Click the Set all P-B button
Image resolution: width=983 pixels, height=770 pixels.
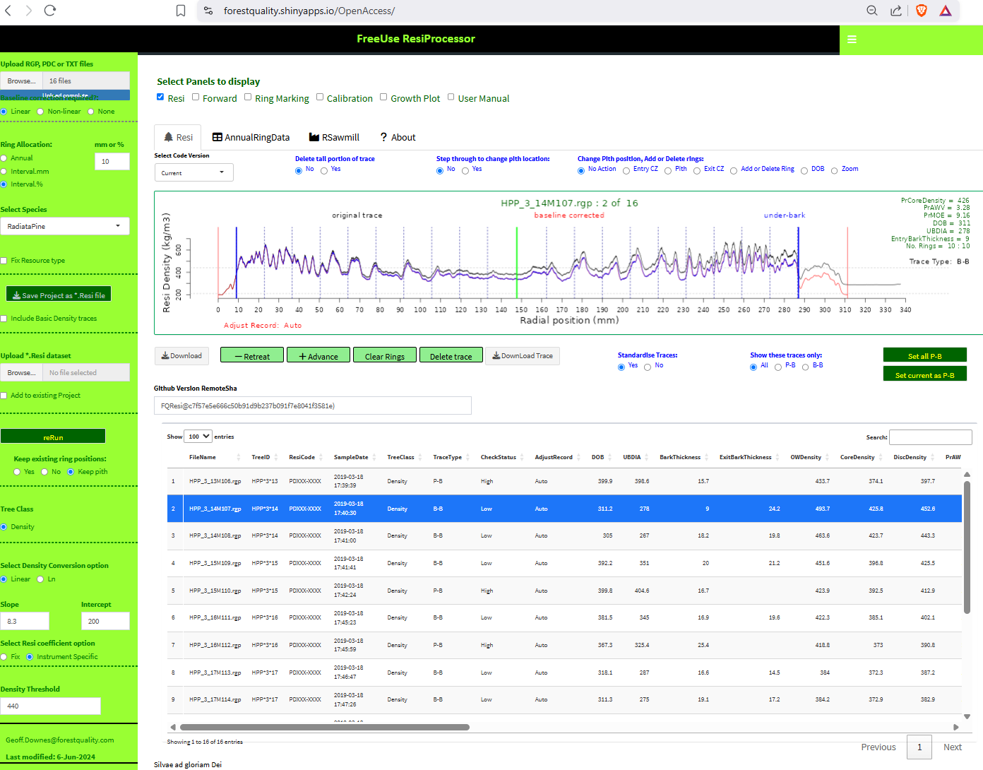pyautogui.click(x=924, y=356)
